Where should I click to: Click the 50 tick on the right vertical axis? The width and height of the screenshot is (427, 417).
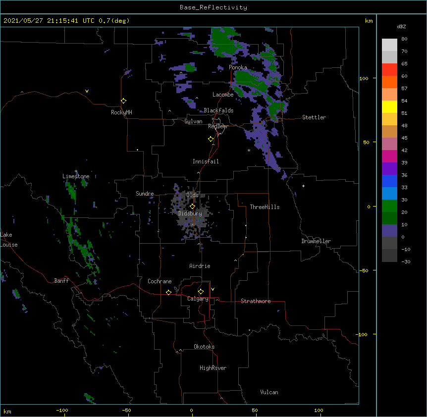pos(366,142)
